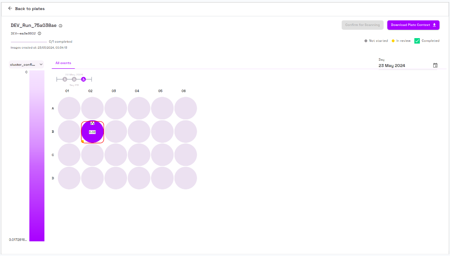The width and height of the screenshot is (450, 256).
Task: Click the In review yellow status dot
Action: tap(393, 41)
